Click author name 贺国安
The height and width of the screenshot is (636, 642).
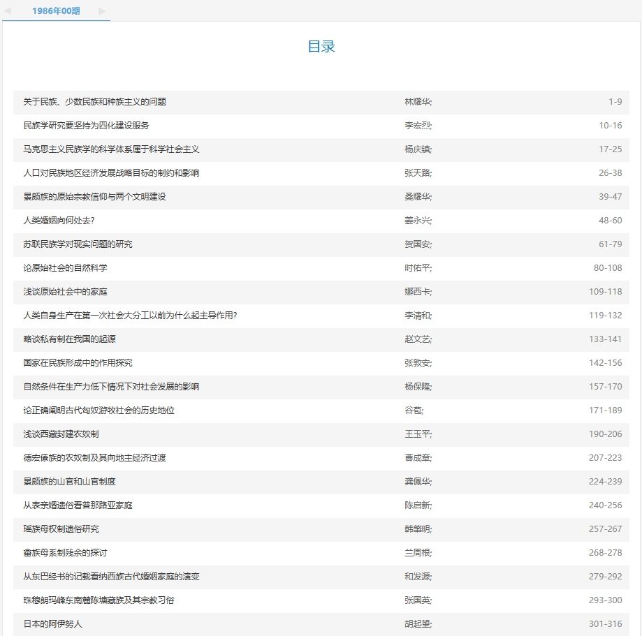[x=417, y=244]
